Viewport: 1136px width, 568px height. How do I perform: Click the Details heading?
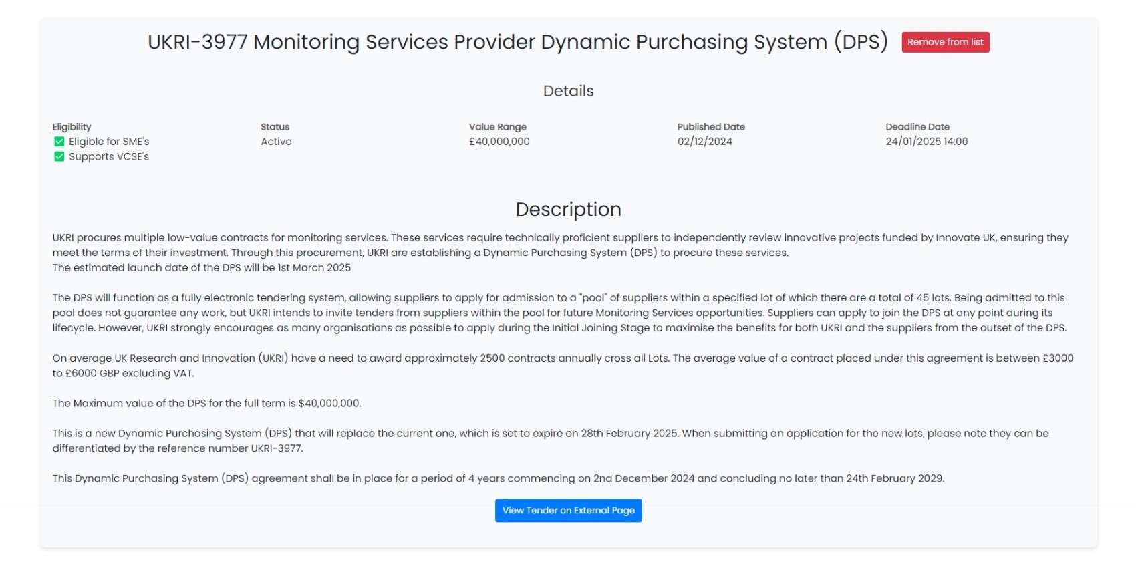(x=568, y=91)
